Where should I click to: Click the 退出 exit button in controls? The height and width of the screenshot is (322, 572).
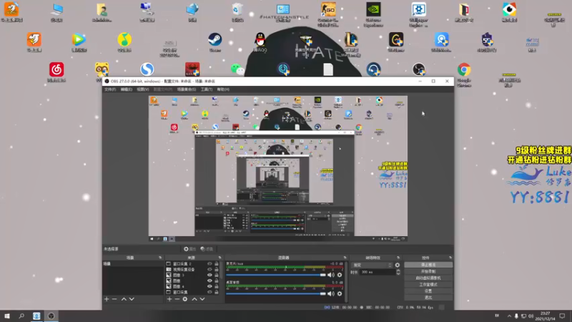(x=428, y=298)
